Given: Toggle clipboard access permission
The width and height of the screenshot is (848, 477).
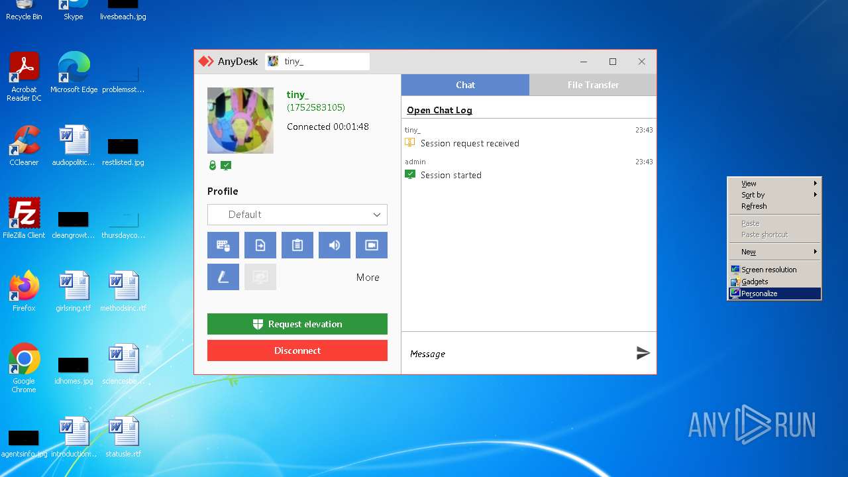Looking at the screenshot, I should (297, 245).
